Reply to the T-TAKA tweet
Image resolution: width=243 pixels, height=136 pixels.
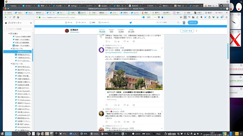tap(106, 105)
